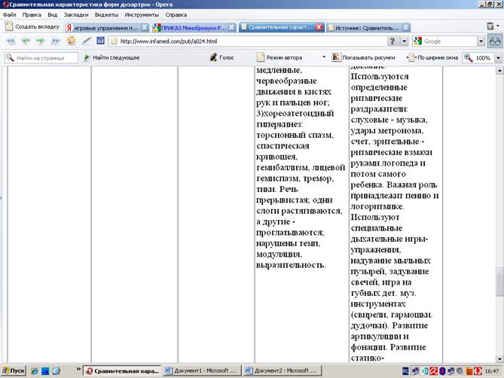Viewport: 504px width, 378px height.
Task: Switch to the ПРИКАЗ Минобрнауки tab
Action: point(194,26)
